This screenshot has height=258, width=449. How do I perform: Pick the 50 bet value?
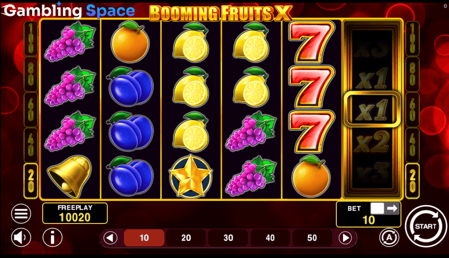312,238
